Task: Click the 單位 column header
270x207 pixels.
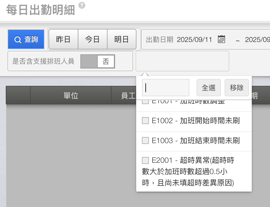Action: (x=71, y=96)
